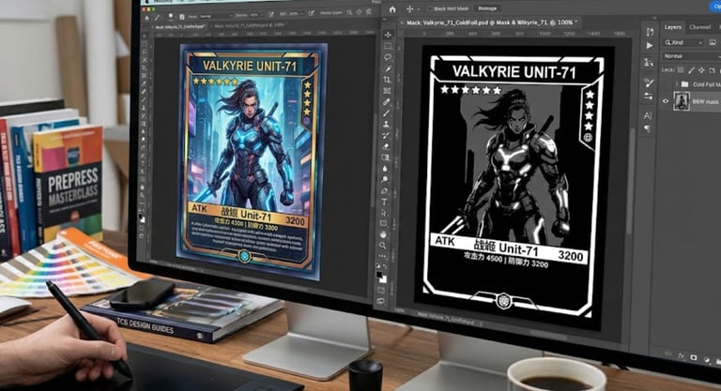Image resolution: width=721 pixels, height=391 pixels.
Task: Expand the Cold Foil group layer
Action: [x=677, y=84]
